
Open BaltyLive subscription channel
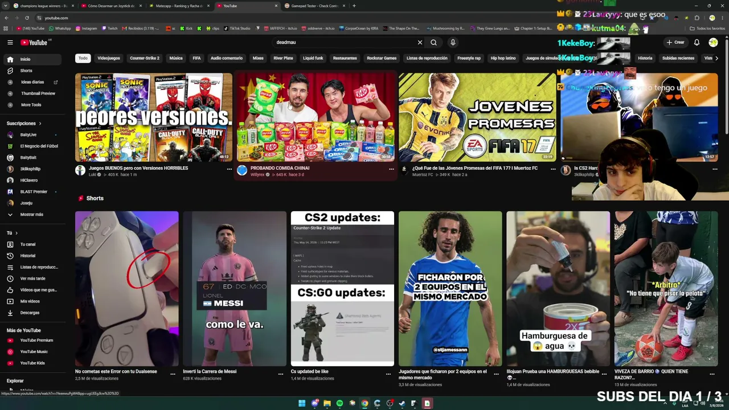click(32, 135)
